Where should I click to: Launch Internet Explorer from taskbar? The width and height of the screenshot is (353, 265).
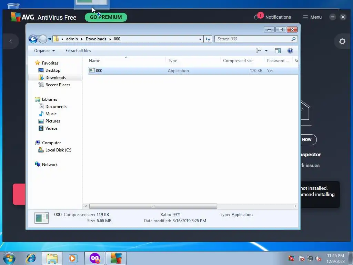tap(31, 258)
